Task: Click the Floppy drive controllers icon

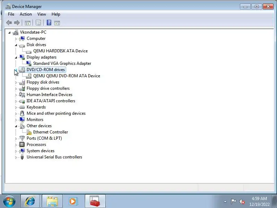Action: [x=22, y=88]
